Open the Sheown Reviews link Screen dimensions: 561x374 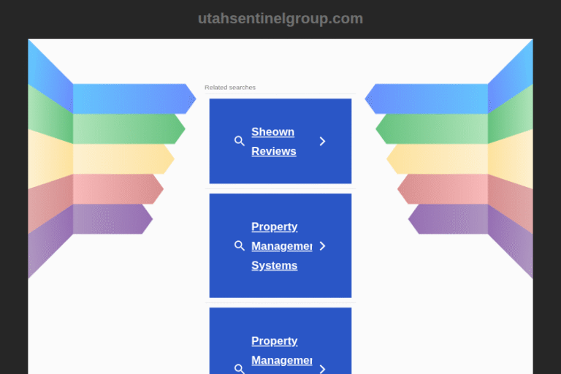pos(273,142)
